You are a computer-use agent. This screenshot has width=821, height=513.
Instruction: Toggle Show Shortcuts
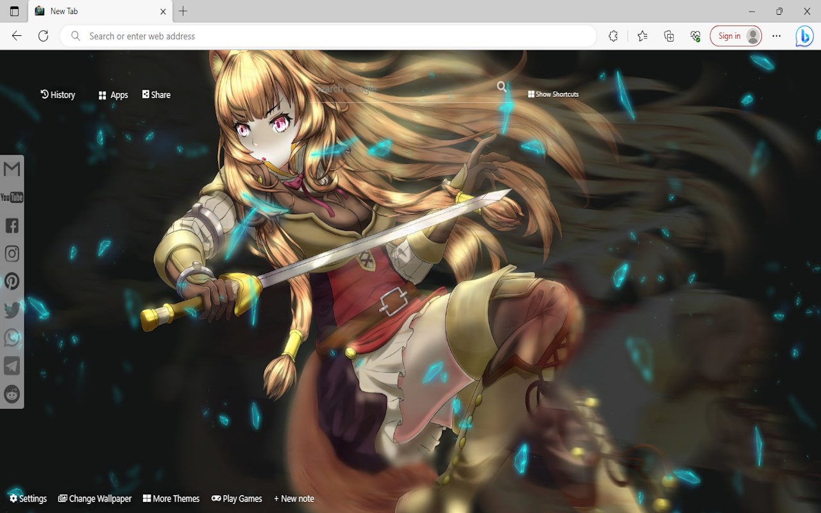pyautogui.click(x=553, y=94)
